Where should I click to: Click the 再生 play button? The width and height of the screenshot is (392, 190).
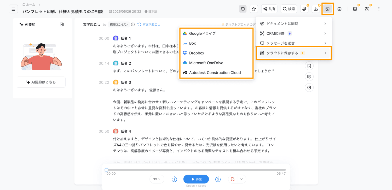pyautogui.click(x=196, y=179)
